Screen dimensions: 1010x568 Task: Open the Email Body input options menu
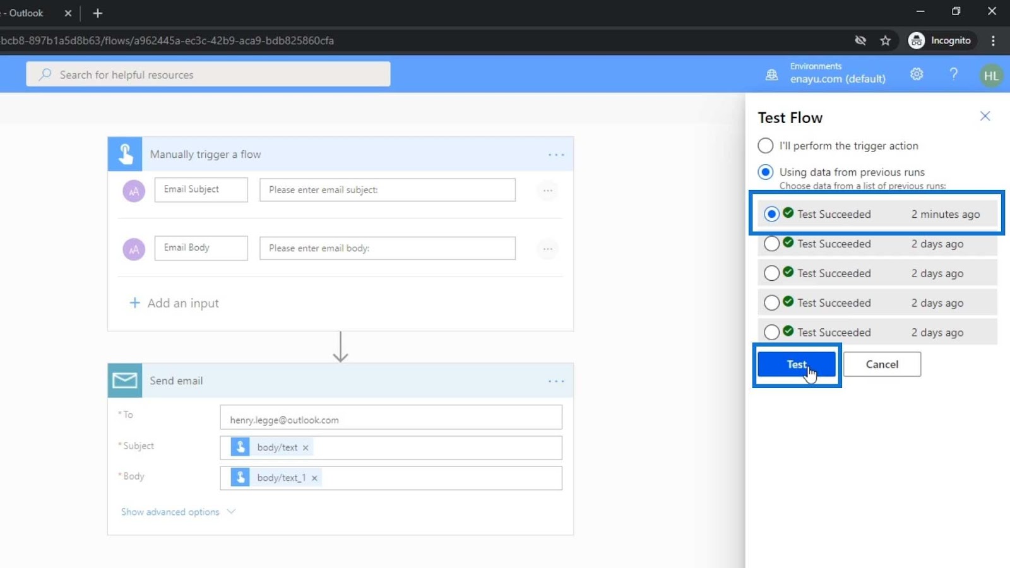coord(548,249)
